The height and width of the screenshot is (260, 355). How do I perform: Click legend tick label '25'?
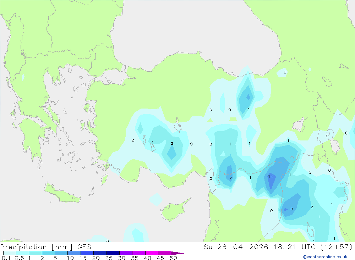[x=109, y=258]
